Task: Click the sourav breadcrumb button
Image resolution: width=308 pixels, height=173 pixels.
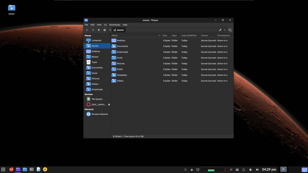Action: tap(119, 30)
